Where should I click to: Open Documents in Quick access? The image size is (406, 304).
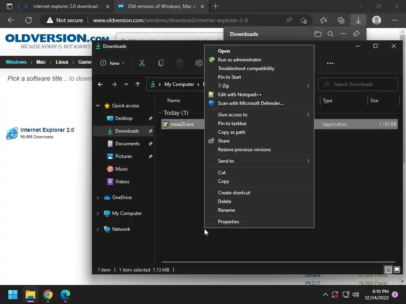point(127,144)
